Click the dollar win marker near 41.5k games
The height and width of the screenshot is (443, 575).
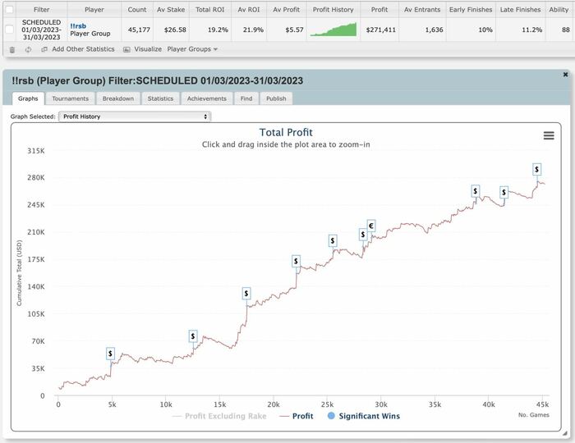pyautogui.click(x=504, y=192)
